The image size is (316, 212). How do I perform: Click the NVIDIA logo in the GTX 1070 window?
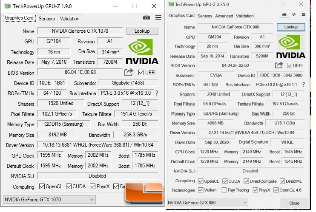tap(142, 51)
